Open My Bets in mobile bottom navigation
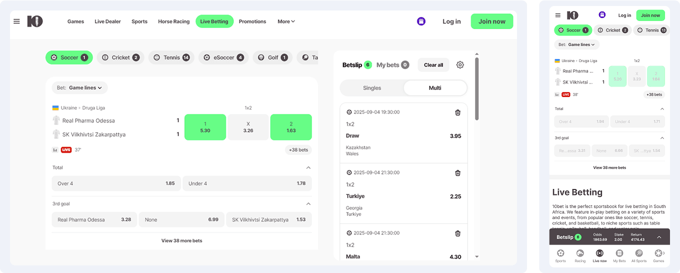This screenshot has height=273, width=680. (x=619, y=256)
